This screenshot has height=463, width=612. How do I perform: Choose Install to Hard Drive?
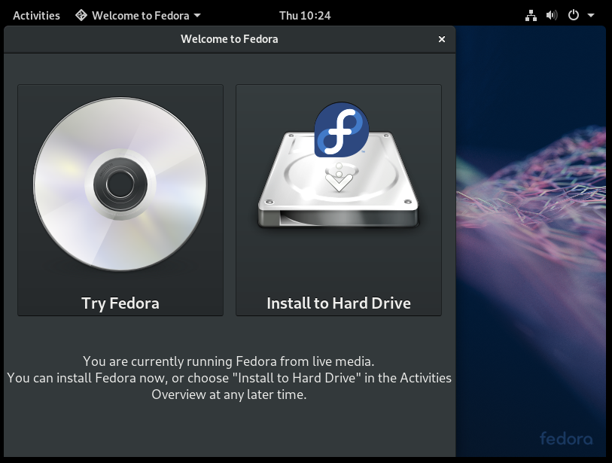point(339,200)
